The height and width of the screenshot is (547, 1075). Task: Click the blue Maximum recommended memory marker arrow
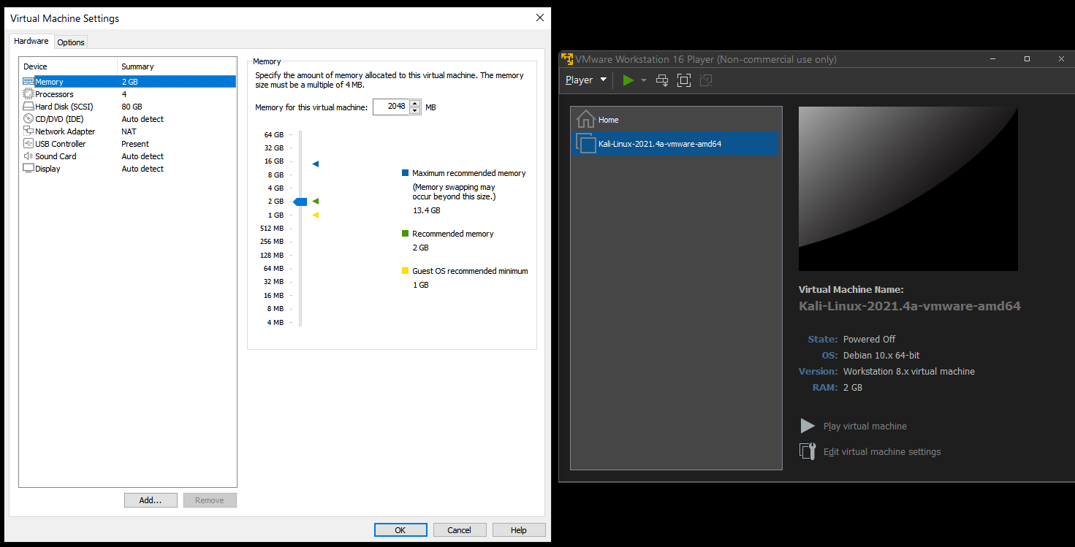pos(315,164)
